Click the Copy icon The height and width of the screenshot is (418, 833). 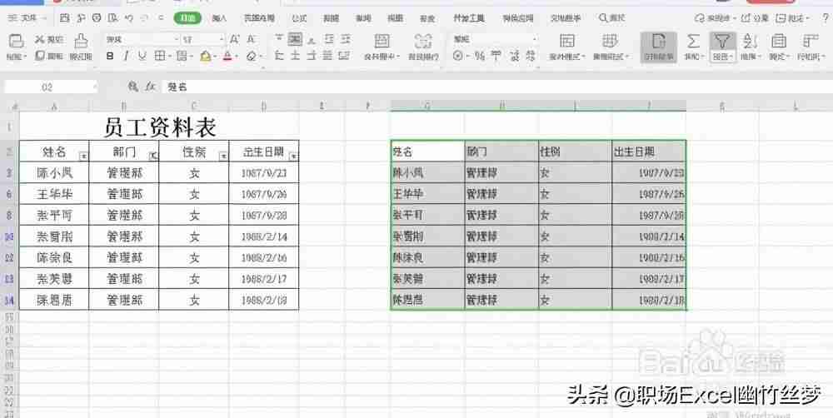pos(40,55)
